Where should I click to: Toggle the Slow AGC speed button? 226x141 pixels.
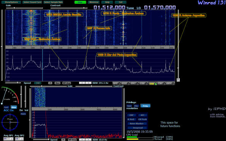tap(14, 107)
